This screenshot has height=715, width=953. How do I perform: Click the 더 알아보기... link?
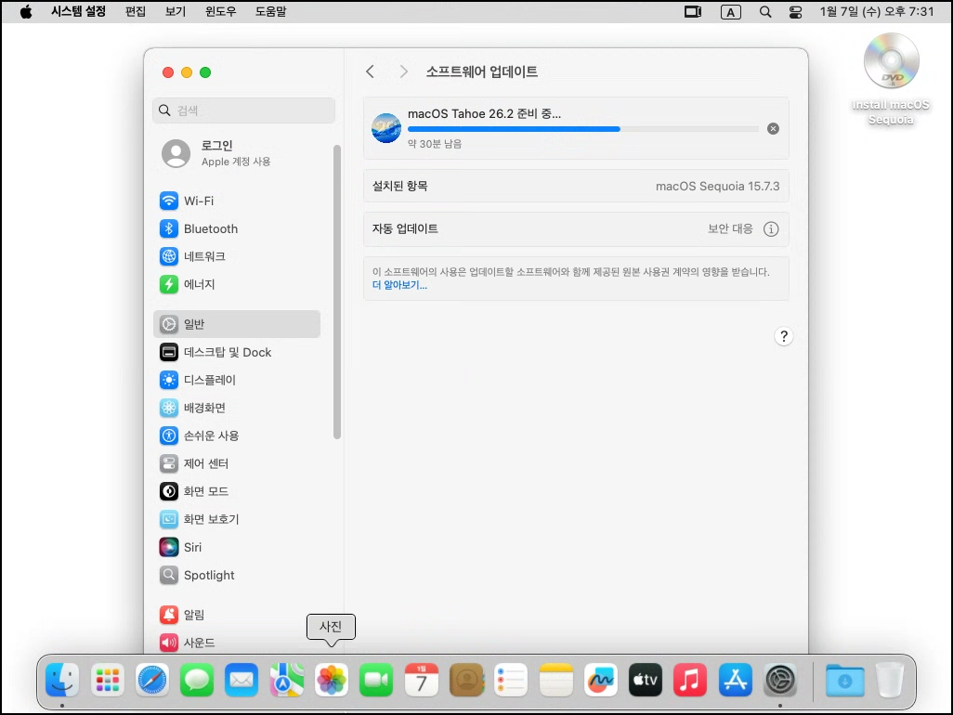[400, 285]
